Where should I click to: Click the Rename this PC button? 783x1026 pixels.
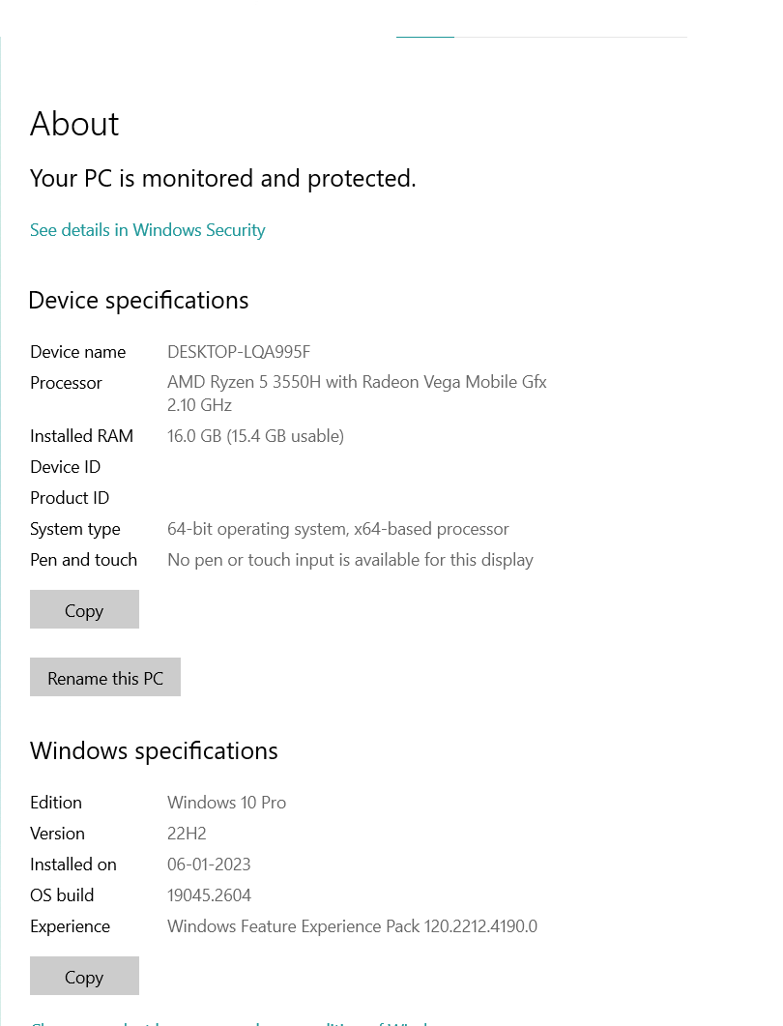click(105, 678)
